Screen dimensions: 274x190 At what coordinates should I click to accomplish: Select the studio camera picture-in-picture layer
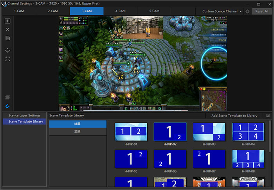pos(143,27)
